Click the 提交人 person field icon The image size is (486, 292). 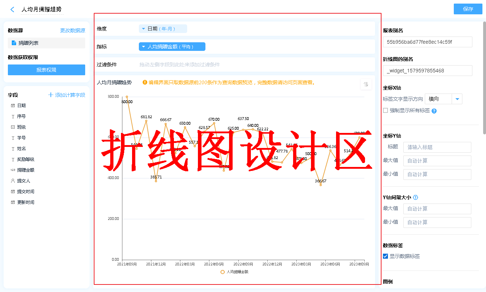[x=13, y=181]
